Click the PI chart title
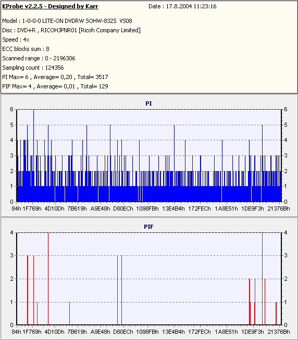 coord(148,103)
